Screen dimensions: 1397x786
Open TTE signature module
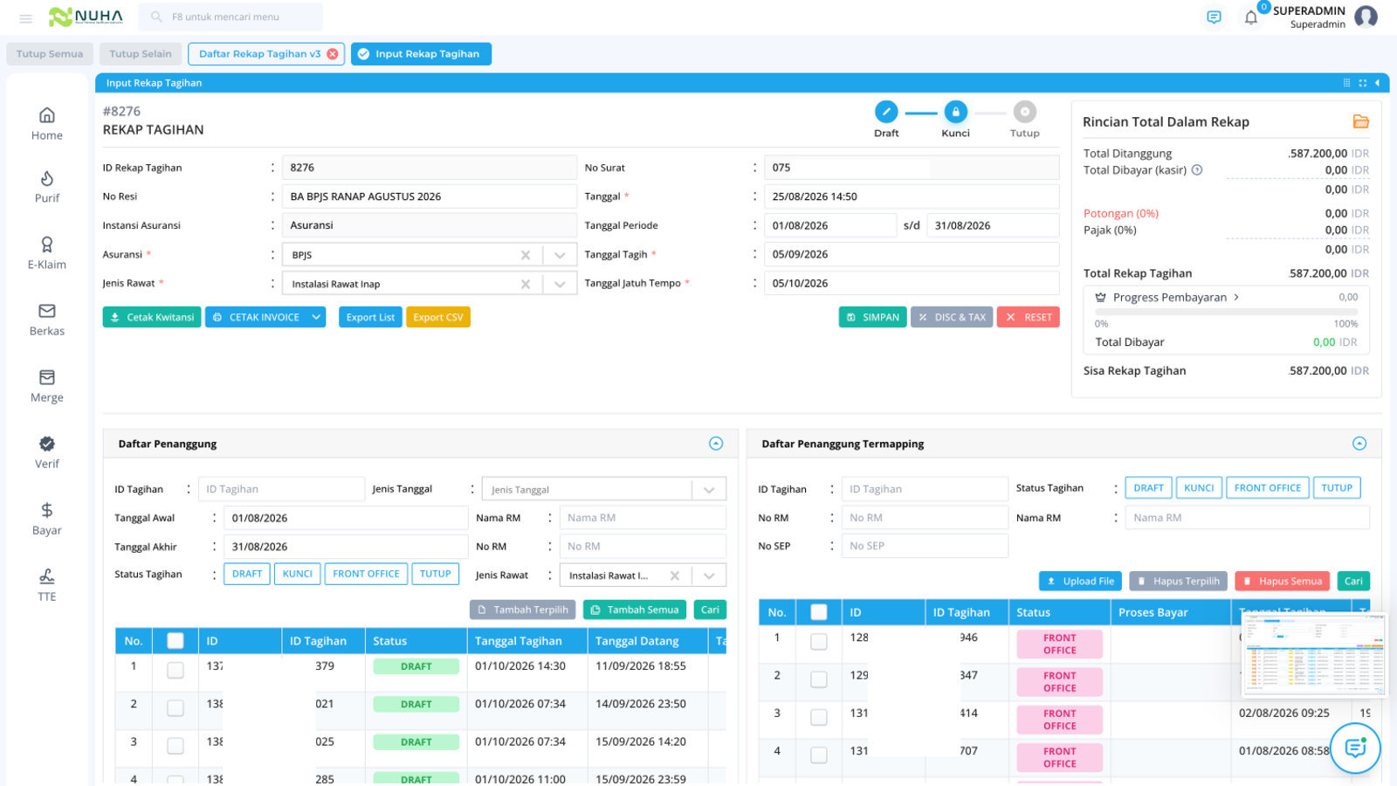tap(47, 585)
